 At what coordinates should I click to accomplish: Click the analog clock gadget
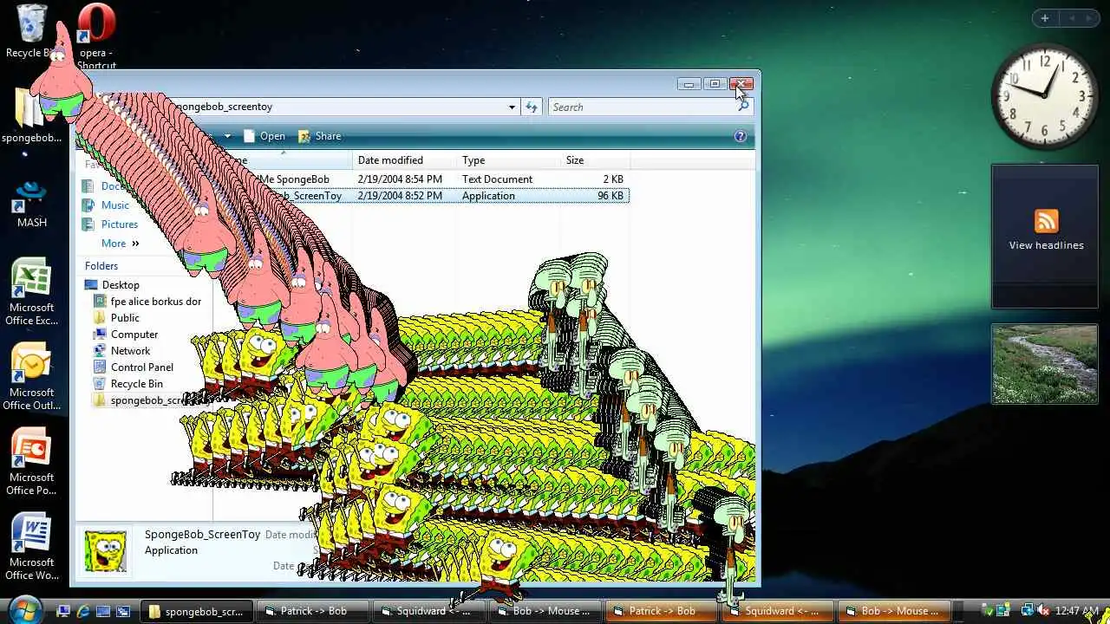[1044, 95]
